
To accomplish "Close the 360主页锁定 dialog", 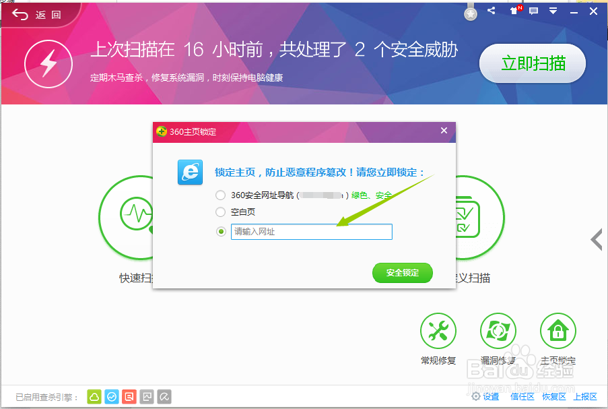I will click(444, 131).
